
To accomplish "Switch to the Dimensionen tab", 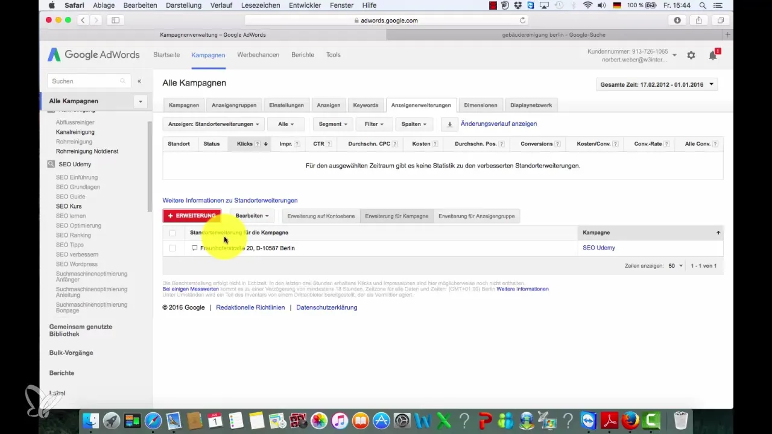I will pyautogui.click(x=481, y=105).
